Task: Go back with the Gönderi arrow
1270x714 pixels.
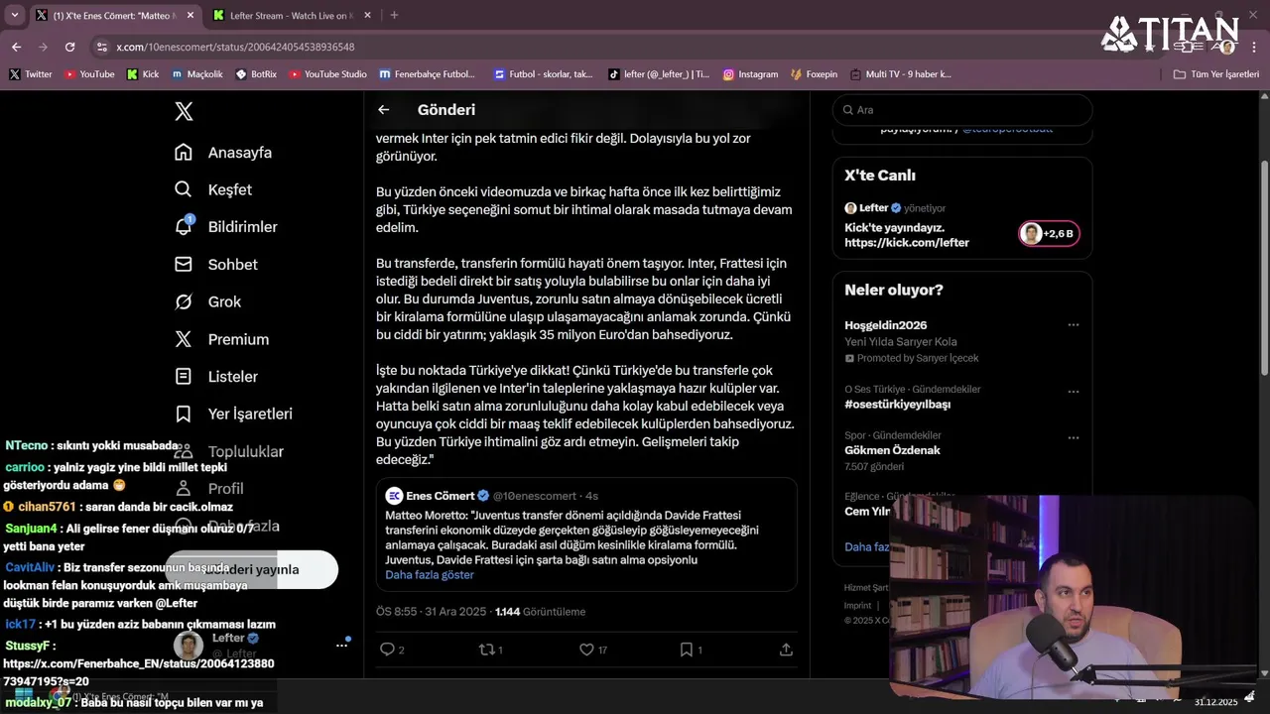Action: coord(384,110)
